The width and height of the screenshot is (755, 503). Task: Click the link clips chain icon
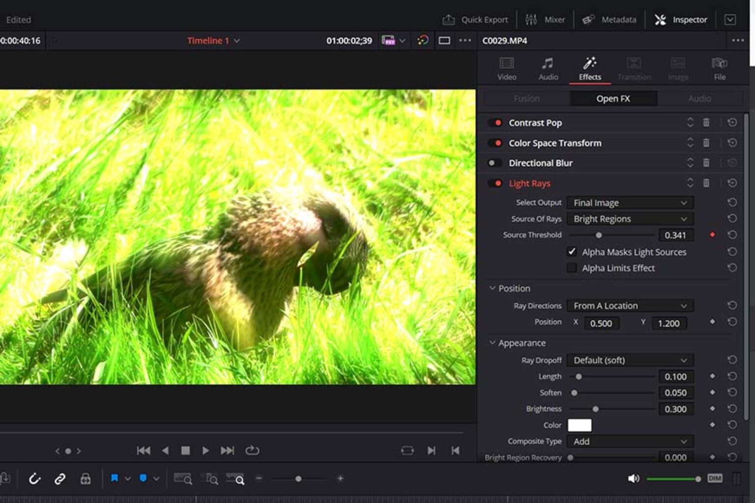pyautogui.click(x=60, y=478)
